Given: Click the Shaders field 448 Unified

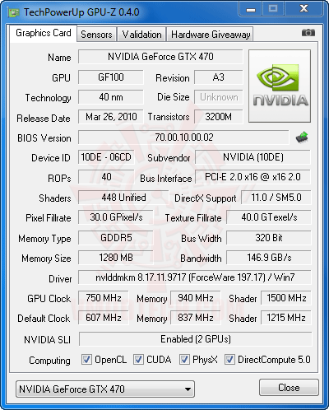Looking at the screenshot, I should click(x=123, y=198).
